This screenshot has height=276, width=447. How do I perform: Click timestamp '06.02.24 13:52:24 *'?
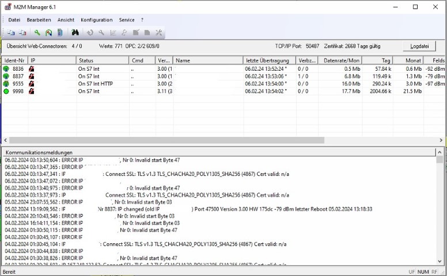[x=266, y=69]
